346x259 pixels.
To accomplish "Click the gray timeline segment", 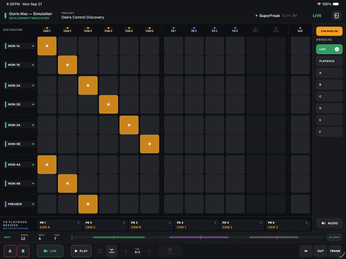I will coord(274,237).
